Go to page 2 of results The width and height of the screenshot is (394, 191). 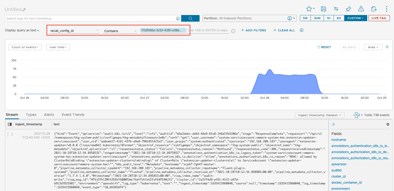point(359,115)
